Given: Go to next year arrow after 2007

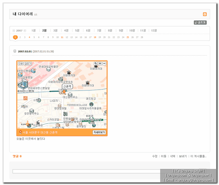Looking at the screenshot, I should (25, 31).
